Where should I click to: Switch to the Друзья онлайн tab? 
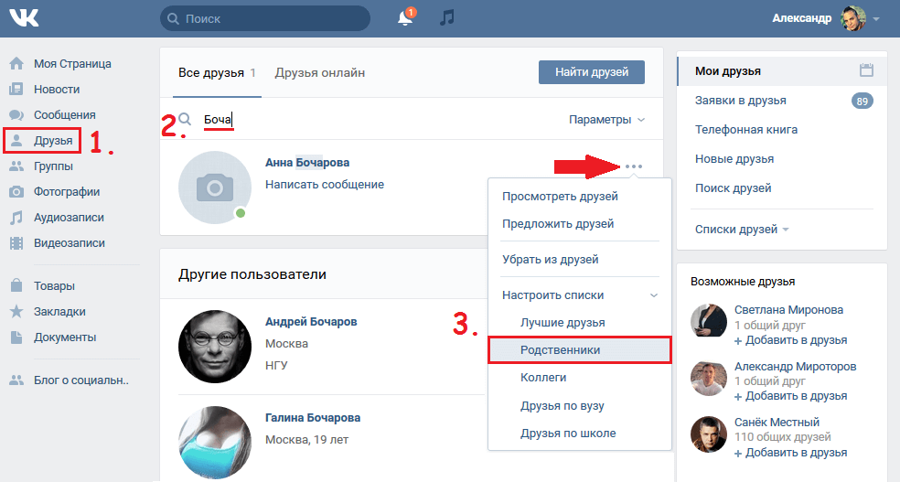pyautogui.click(x=319, y=72)
